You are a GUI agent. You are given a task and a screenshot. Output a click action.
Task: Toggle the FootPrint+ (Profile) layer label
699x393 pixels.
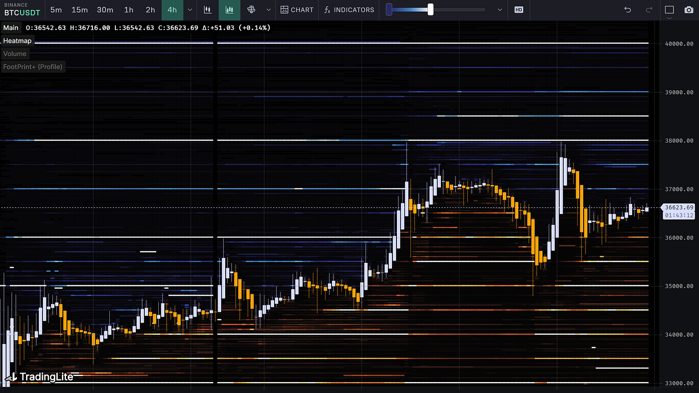click(33, 67)
